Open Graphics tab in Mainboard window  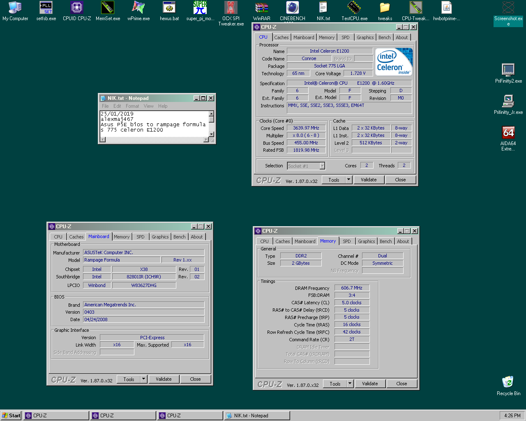(x=160, y=237)
